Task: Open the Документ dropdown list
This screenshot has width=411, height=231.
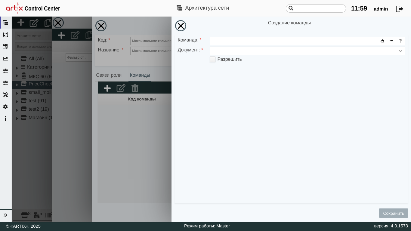Action: click(x=400, y=51)
